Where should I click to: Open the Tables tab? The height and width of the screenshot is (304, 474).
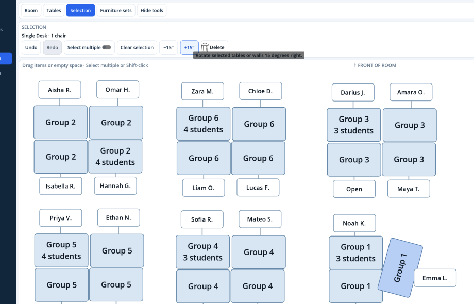(x=54, y=11)
